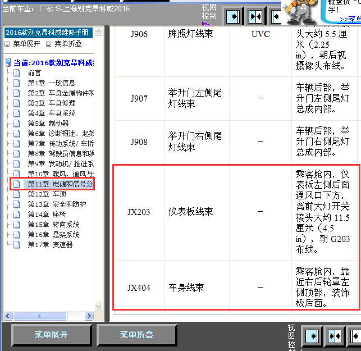This screenshot has width=361, height=351.
Task: Click page icon beside 第1章 一般信息
Action: [17, 83]
